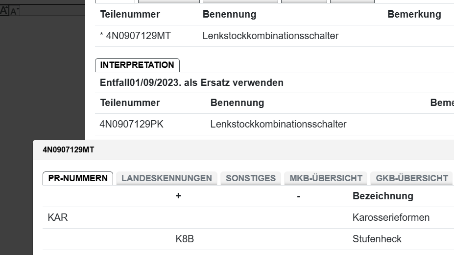Click the increase font size icon
454x255 pixels.
[x=4, y=10]
